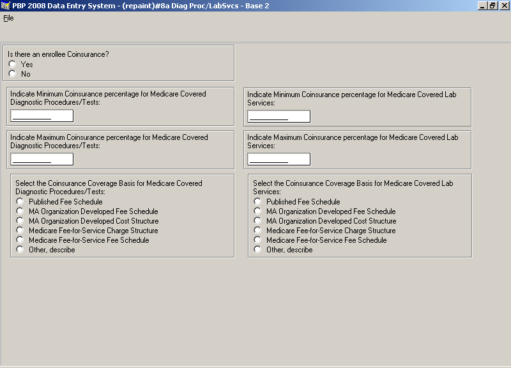Minimize the PBP Data Entry window
Screen dimensions: 511x368
(x=482, y=6)
